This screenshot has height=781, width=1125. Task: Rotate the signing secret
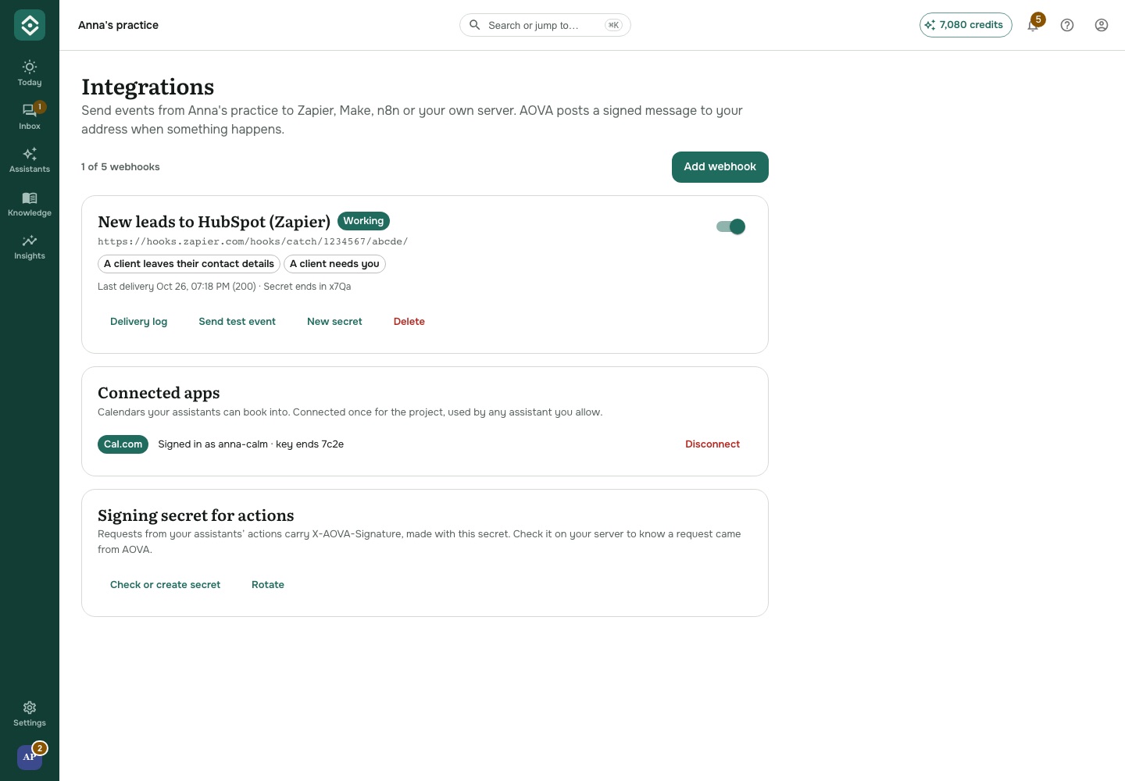pos(268,585)
